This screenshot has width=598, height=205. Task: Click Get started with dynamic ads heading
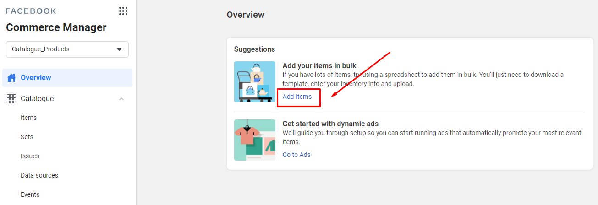click(330, 124)
